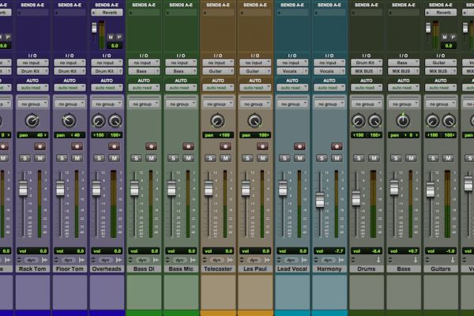Toggle pre-fader on Guitars Reverb send
The width and height of the screenshot is (474, 316).
coord(453,37)
